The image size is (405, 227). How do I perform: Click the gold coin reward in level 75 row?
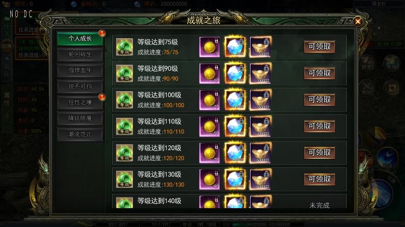(x=210, y=47)
